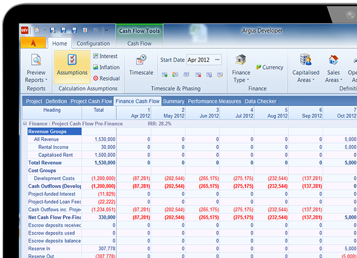The image size is (357, 258).
Task: Open the Data Checker tab
Action: (261, 101)
